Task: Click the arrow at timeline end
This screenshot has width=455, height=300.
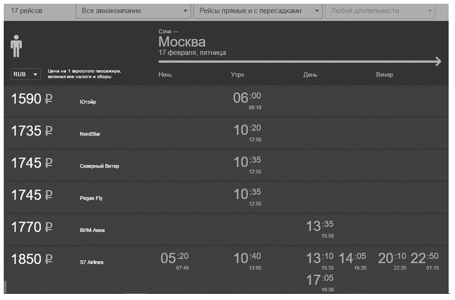Action: [438, 62]
